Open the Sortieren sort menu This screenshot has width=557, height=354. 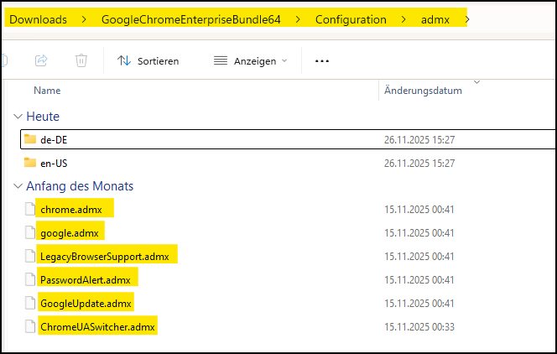click(x=148, y=61)
